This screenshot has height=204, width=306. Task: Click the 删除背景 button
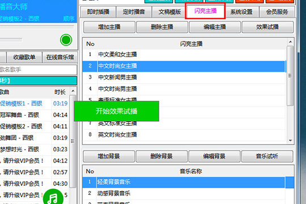(161, 156)
